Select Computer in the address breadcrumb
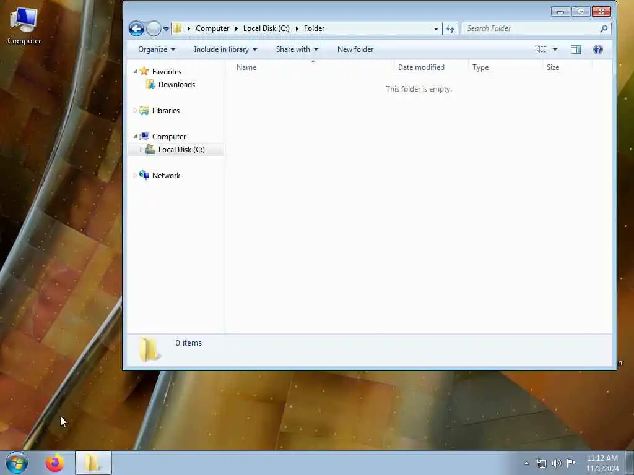Image resolution: width=634 pixels, height=475 pixels. [212, 28]
